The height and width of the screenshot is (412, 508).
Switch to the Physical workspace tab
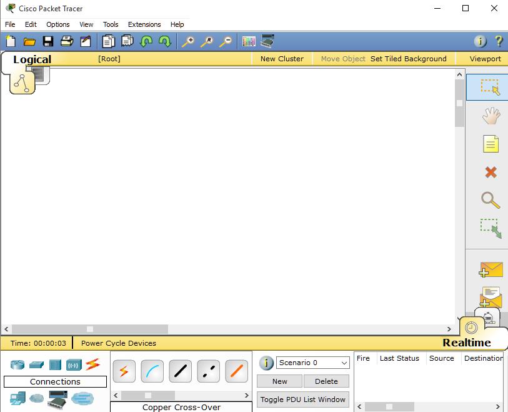[42, 75]
